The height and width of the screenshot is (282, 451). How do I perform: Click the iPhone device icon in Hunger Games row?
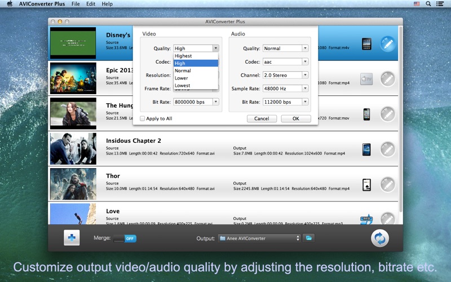pyautogui.click(x=366, y=114)
